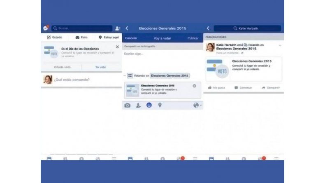Remove the attached Elecciones Generales 2015 preview
Image resolution: width=325 pixels, height=183 pixels.
click(194, 86)
